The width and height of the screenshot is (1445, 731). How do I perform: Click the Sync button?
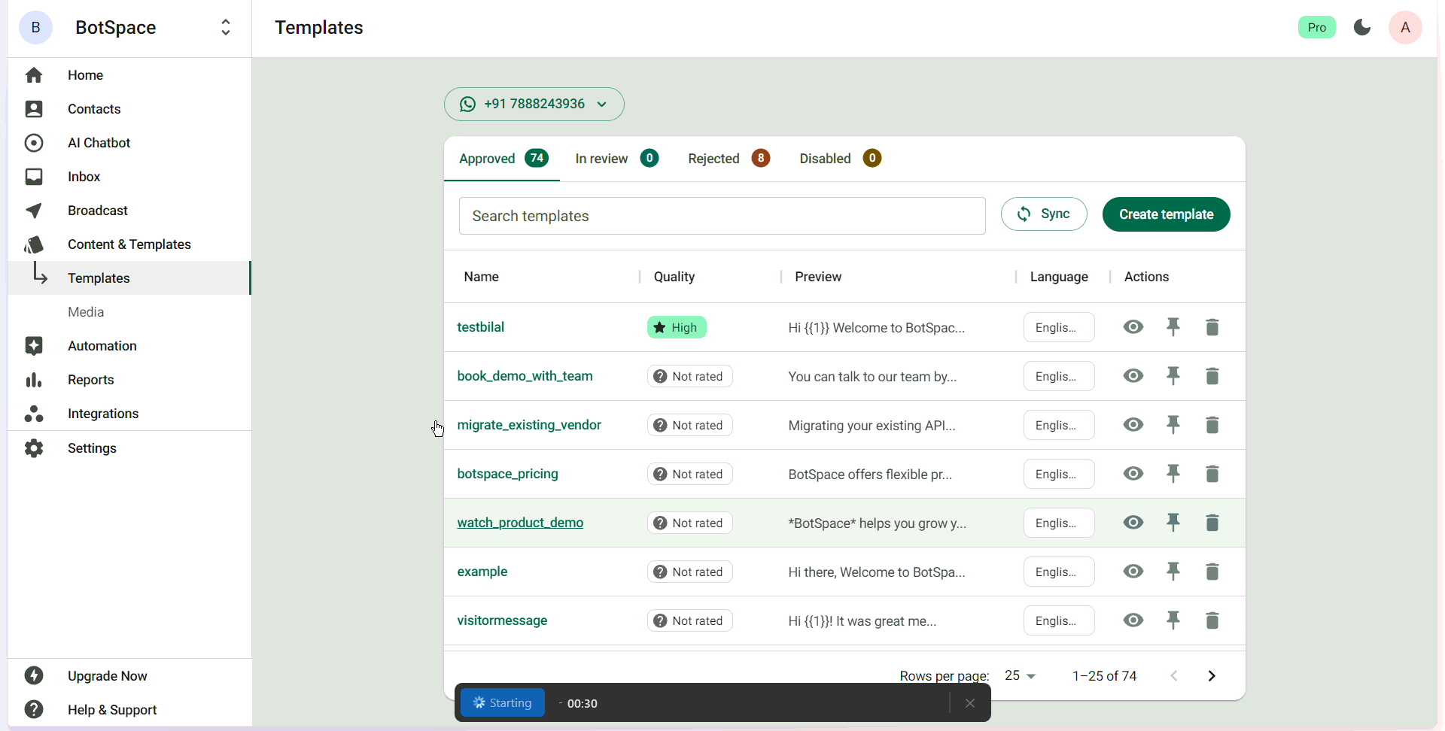[x=1044, y=214]
